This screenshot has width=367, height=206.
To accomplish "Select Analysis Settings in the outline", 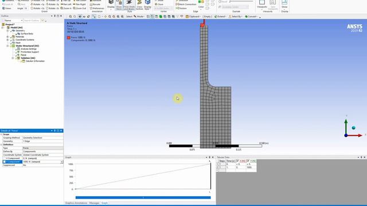I will 29,49.
